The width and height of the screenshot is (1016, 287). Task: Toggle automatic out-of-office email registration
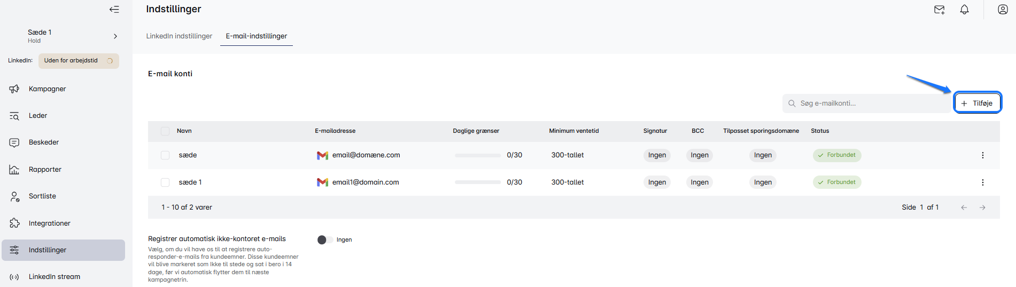click(x=325, y=240)
